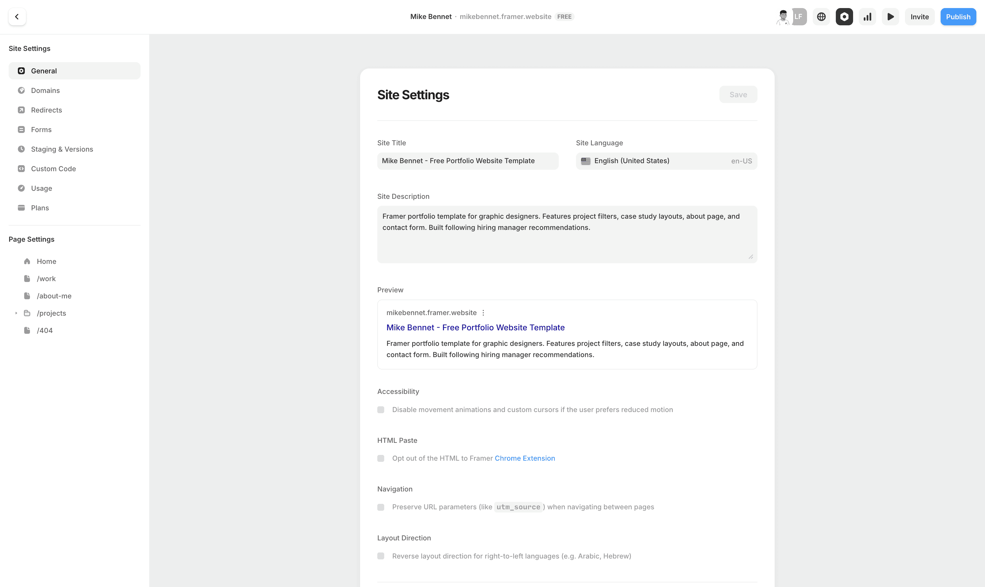Click the three-dot icon in preview
The width and height of the screenshot is (985, 587).
483,312
